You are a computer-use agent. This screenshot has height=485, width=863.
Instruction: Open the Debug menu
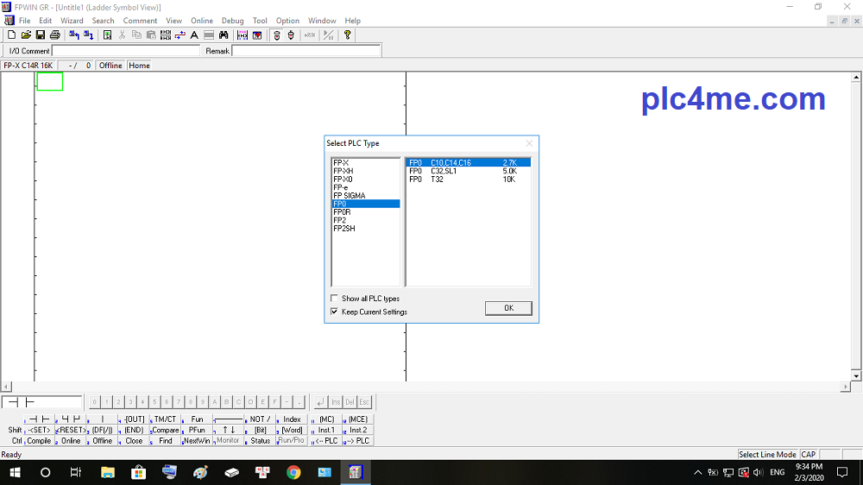[232, 21]
